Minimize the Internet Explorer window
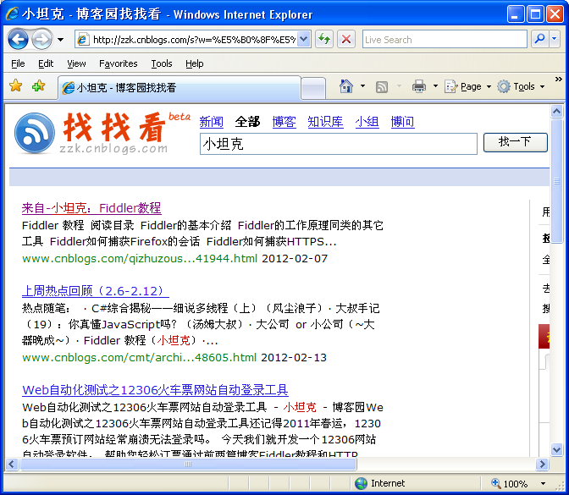 pyautogui.click(x=516, y=14)
